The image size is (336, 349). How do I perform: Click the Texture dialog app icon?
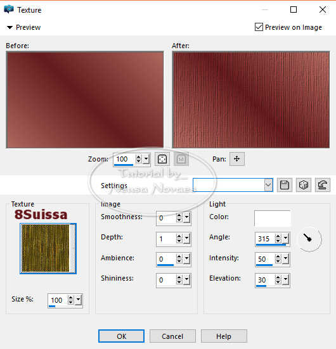click(x=8, y=10)
